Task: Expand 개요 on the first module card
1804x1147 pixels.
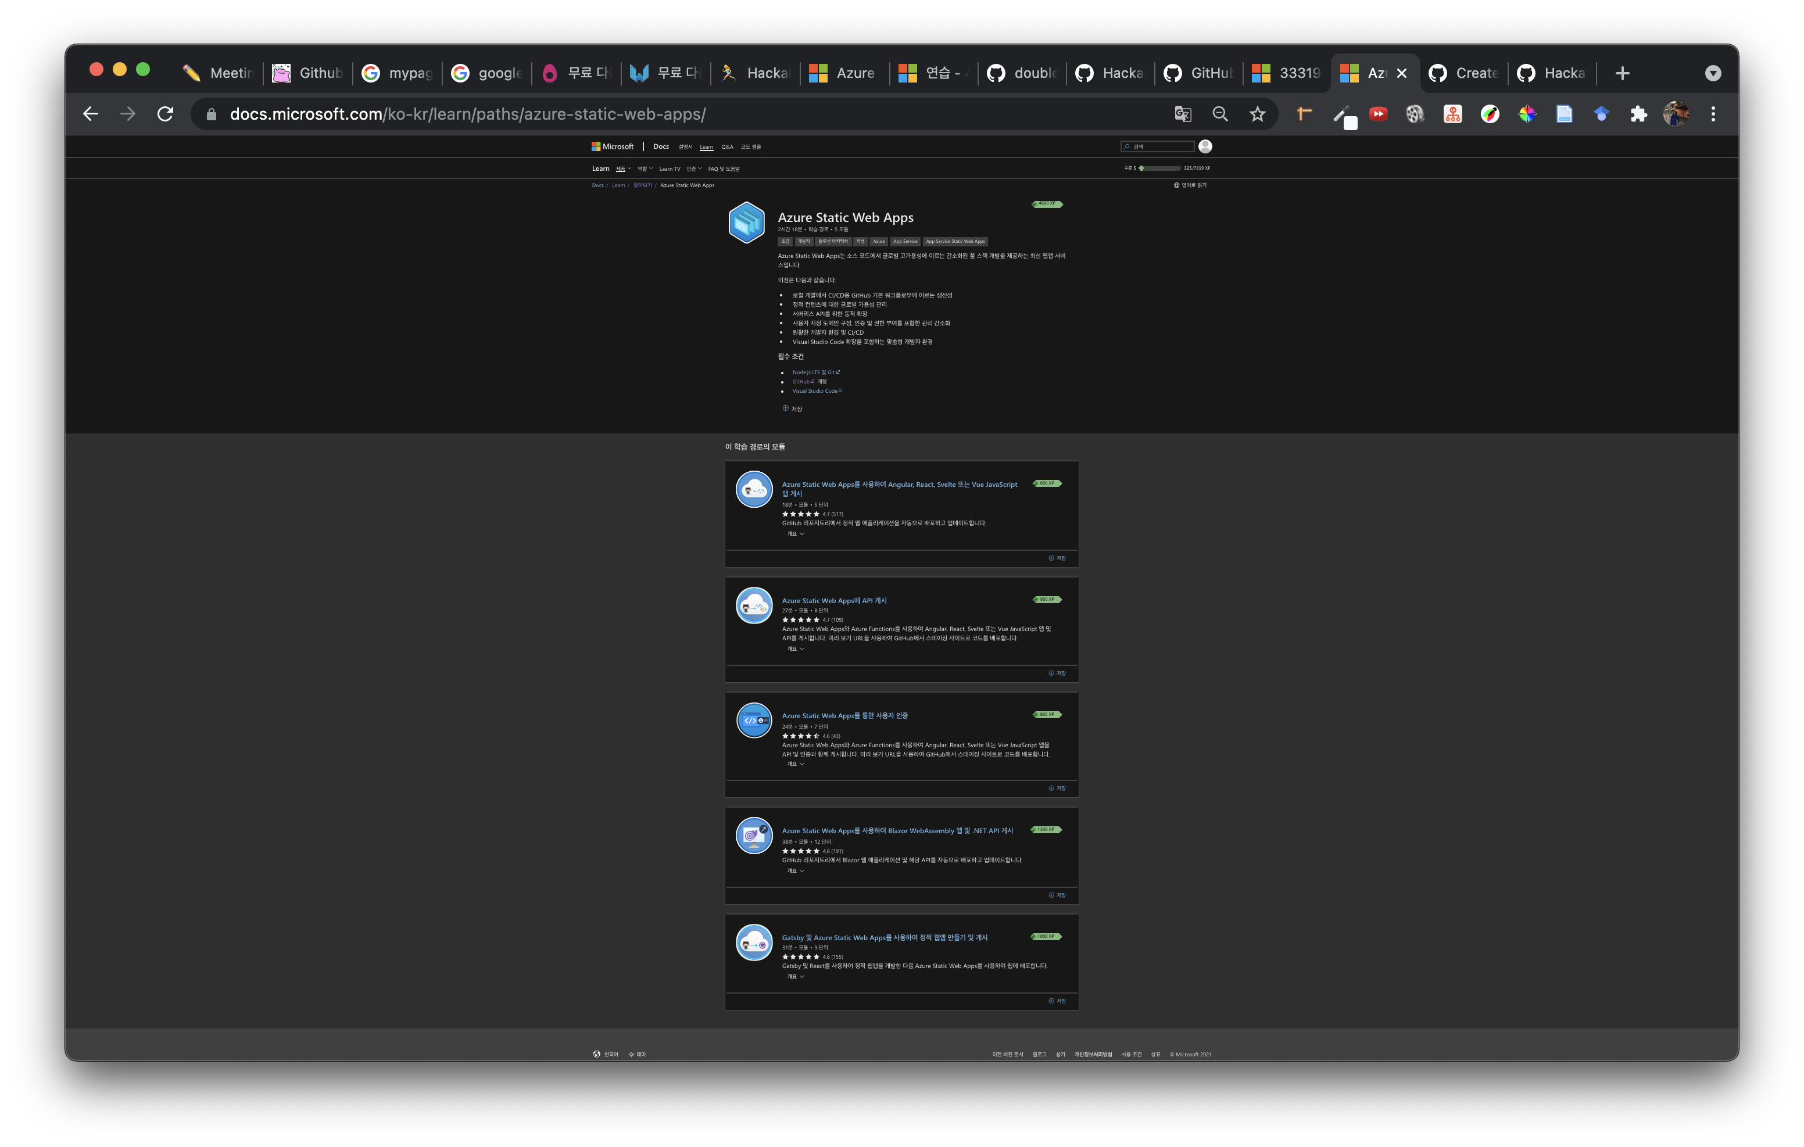Action: pos(793,533)
